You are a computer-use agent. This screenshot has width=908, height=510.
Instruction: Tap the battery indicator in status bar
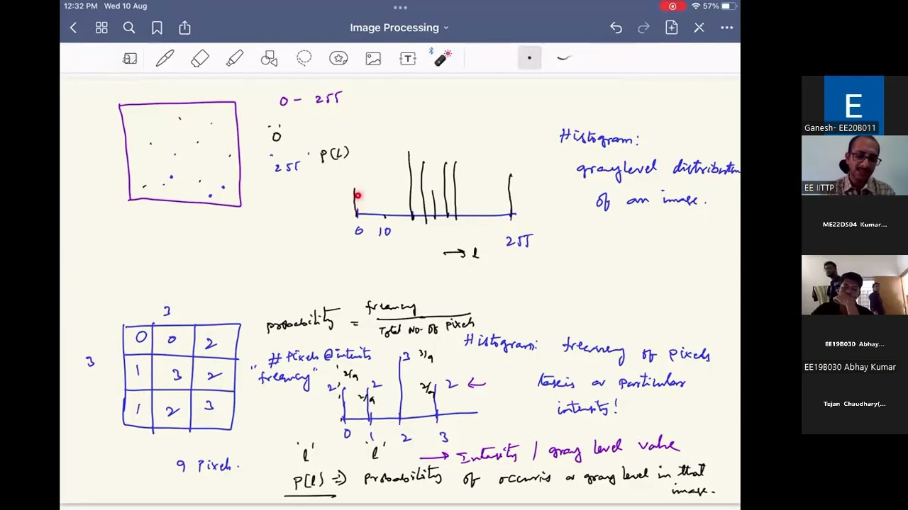coord(727,6)
